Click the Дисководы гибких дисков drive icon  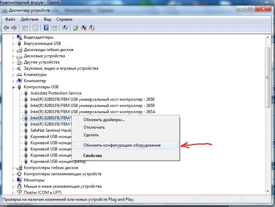click(19, 50)
